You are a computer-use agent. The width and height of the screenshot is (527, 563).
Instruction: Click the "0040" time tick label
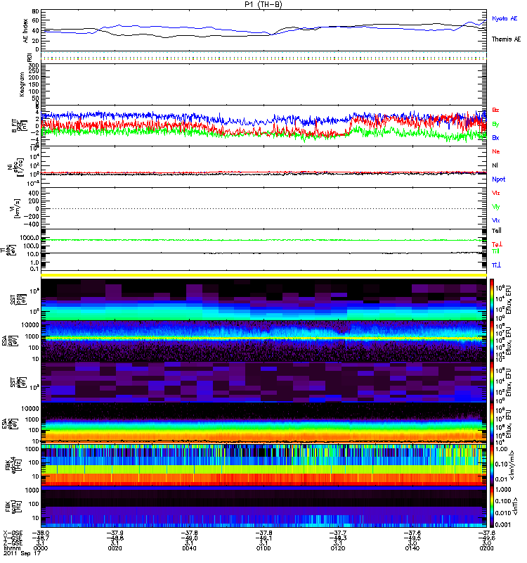189,548
